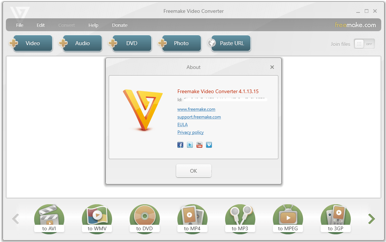Visit the www.freemake.com link
The width and height of the screenshot is (386, 242).
pyautogui.click(x=196, y=109)
